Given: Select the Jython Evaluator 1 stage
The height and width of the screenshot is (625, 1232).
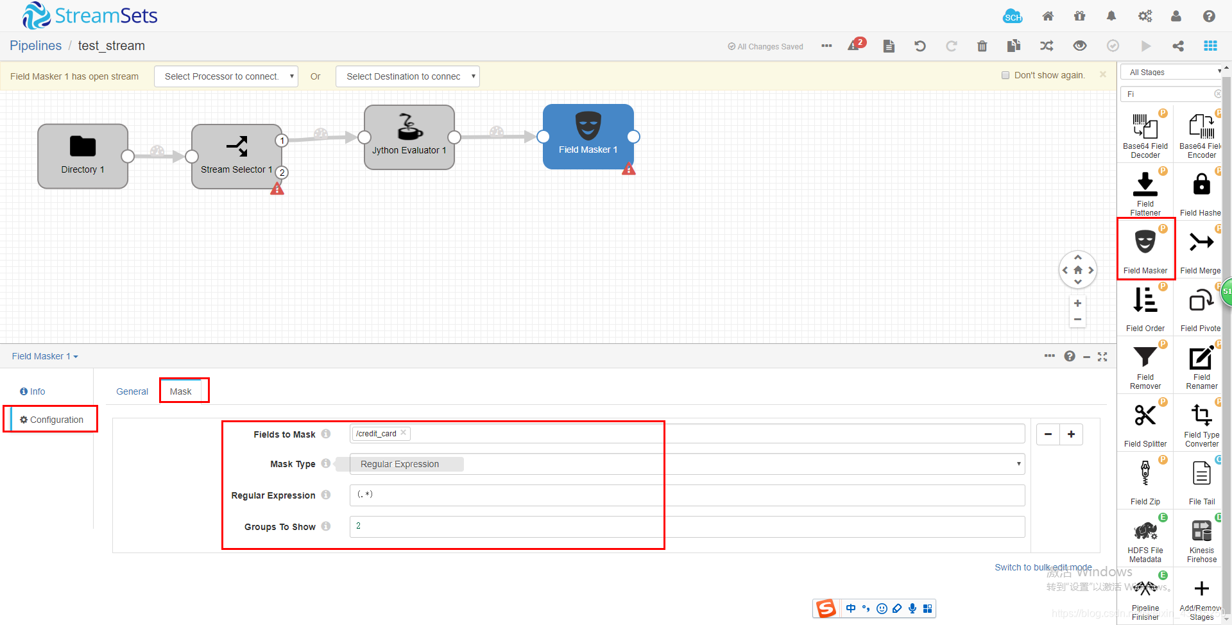Looking at the screenshot, I should point(409,137).
